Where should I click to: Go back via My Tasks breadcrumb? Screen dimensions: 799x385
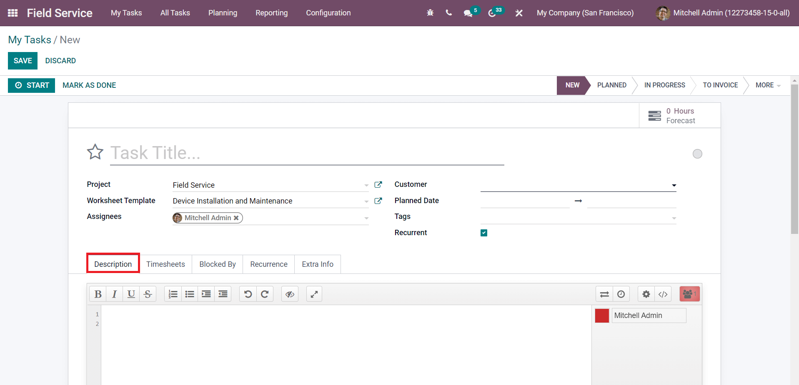[x=30, y=40]
